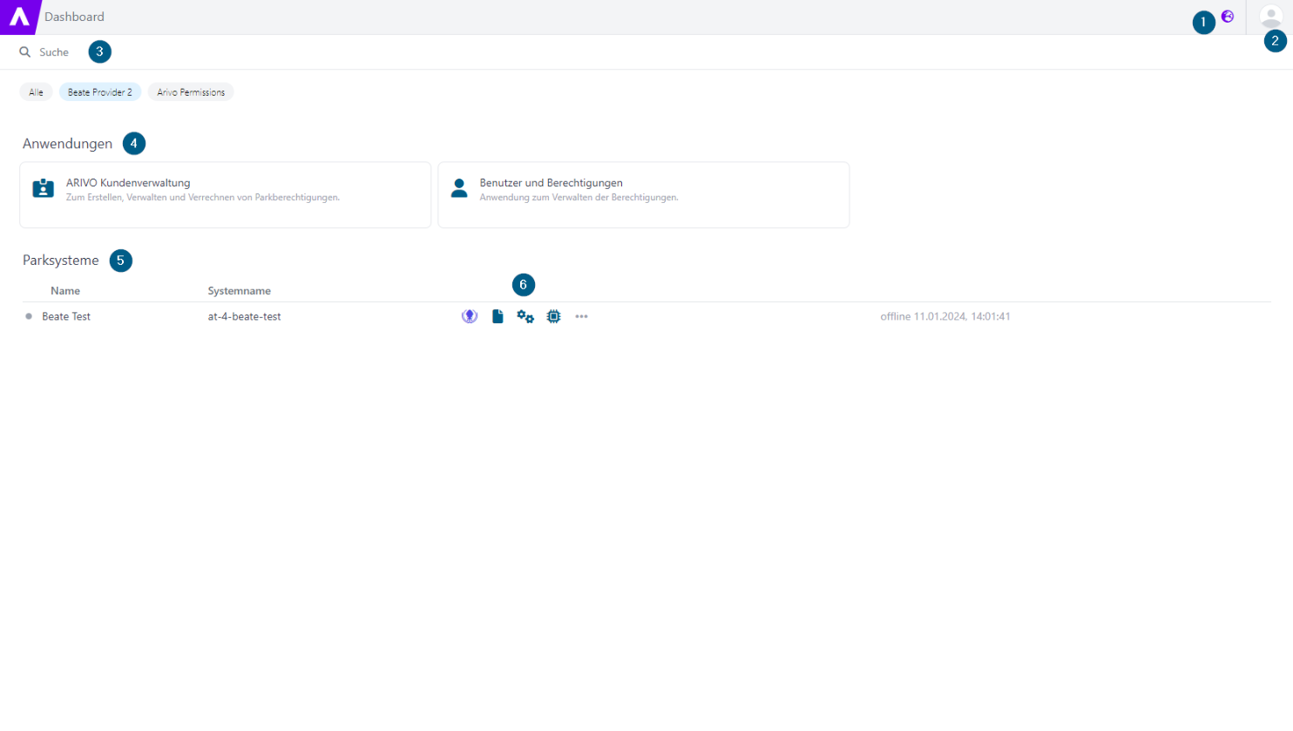Click the purple Arivo logo
The image size is (1293, 731).
(x=19, y=17)
